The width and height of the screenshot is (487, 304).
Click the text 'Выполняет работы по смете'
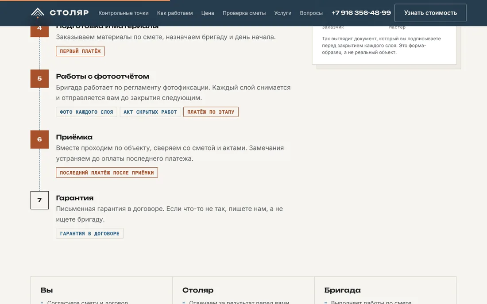pos(371,302)
